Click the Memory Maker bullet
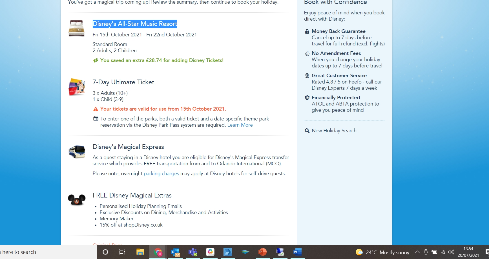The image size is (489, 259). point(116,219)
